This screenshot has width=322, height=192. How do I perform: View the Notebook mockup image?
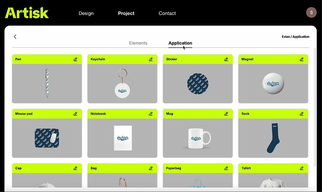click(122, 138)
